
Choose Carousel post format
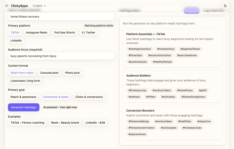(x=49, y=72)
